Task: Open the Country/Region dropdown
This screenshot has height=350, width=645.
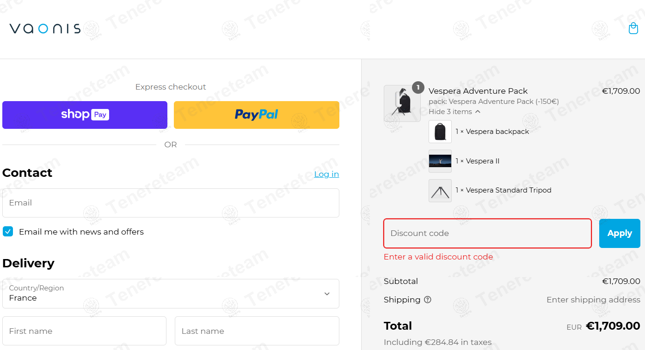Action: pyautogui.click(x=171, y=294)
